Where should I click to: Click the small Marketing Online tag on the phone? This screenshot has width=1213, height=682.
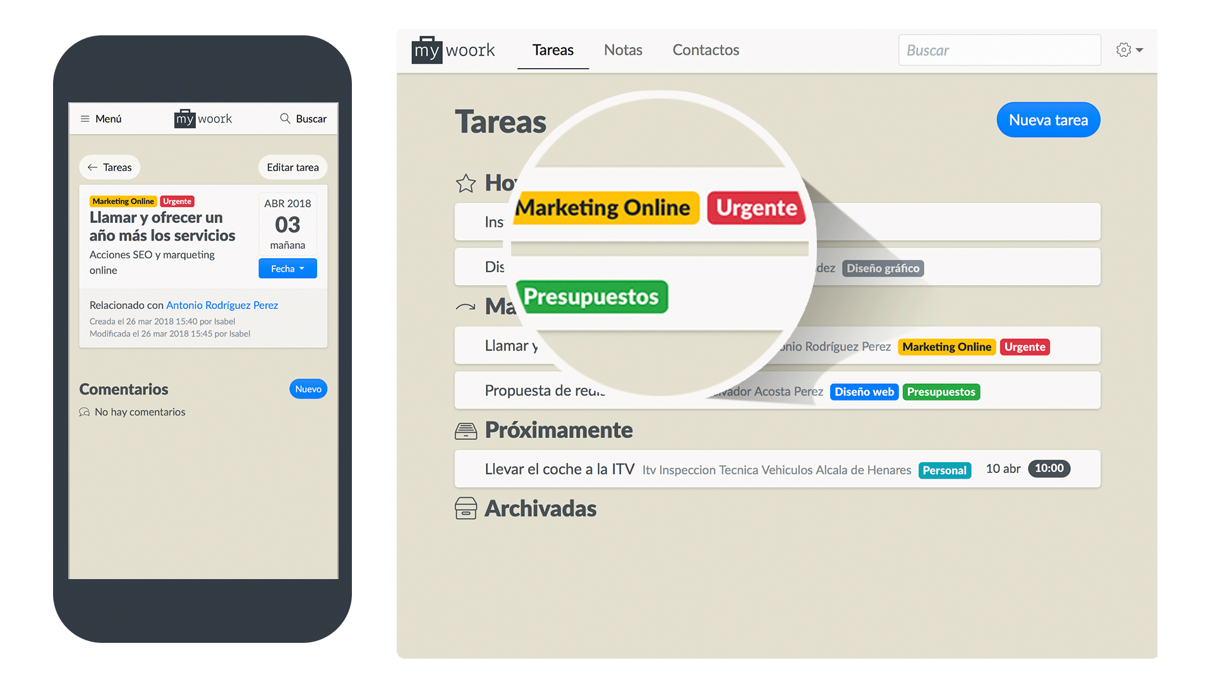(123, 201)
